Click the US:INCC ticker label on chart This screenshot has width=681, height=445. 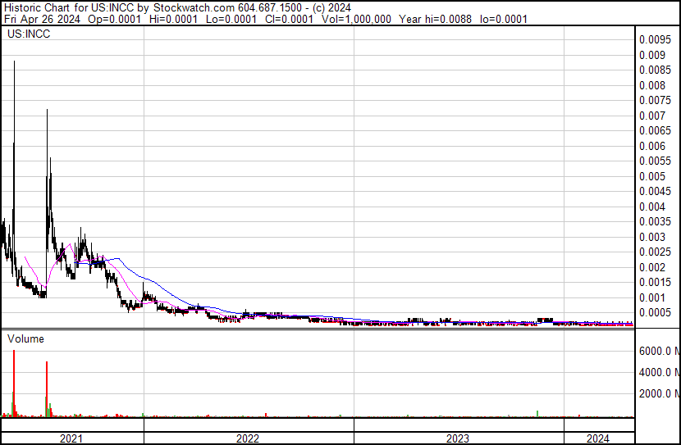click(x=29, y=34)
